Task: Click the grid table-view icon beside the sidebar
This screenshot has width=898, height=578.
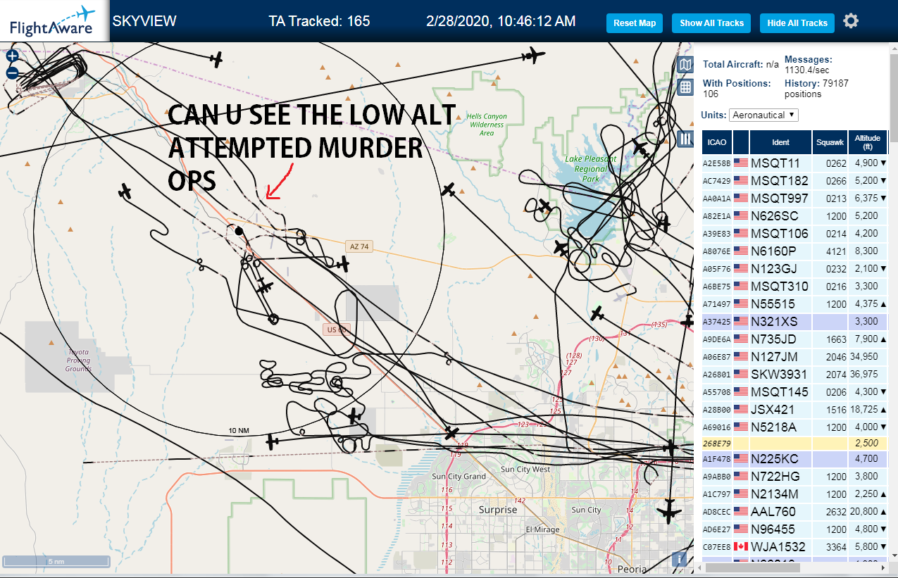Action: pos(685,87)
